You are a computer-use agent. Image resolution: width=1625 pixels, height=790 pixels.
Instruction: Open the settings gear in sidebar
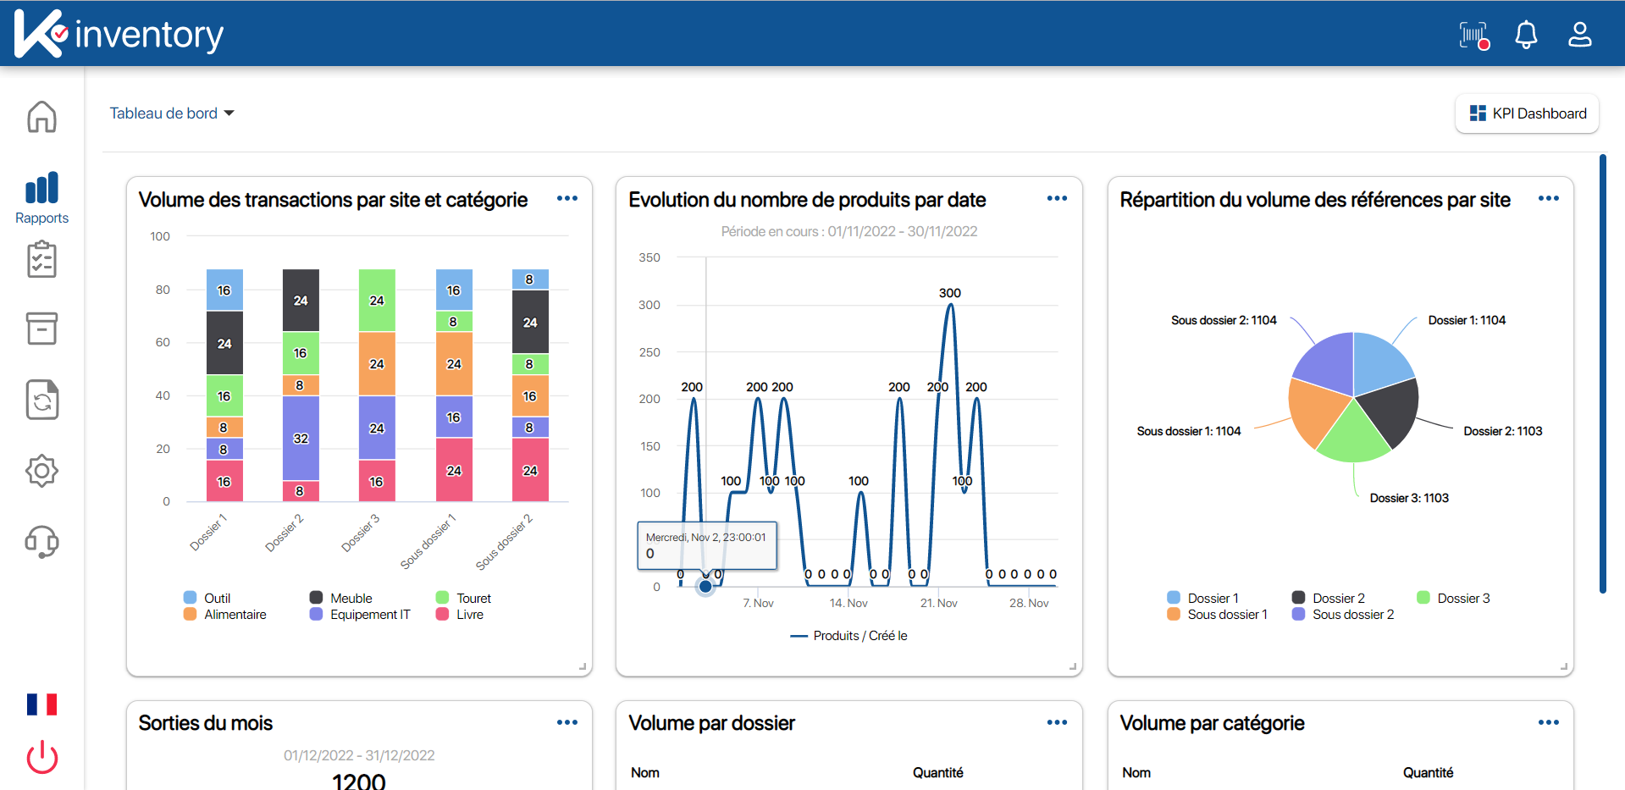pos(41,471)
